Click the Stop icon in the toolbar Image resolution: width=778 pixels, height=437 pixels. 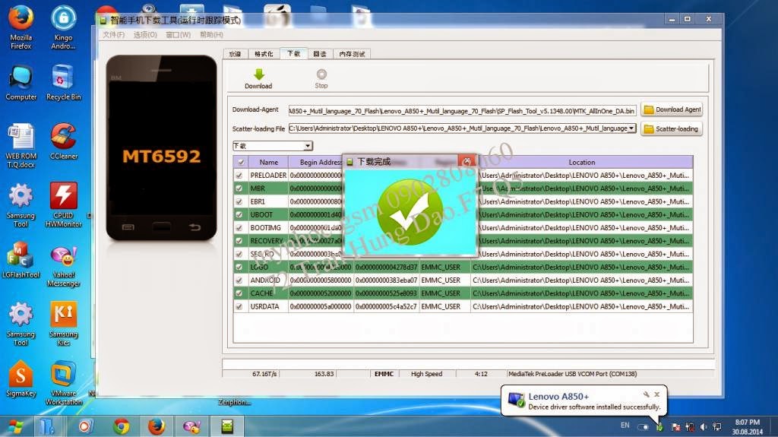point(321,74)
